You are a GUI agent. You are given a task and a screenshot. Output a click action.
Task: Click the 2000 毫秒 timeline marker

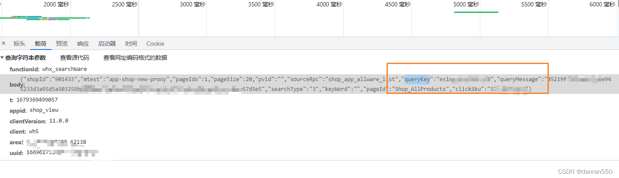(56, 4)
